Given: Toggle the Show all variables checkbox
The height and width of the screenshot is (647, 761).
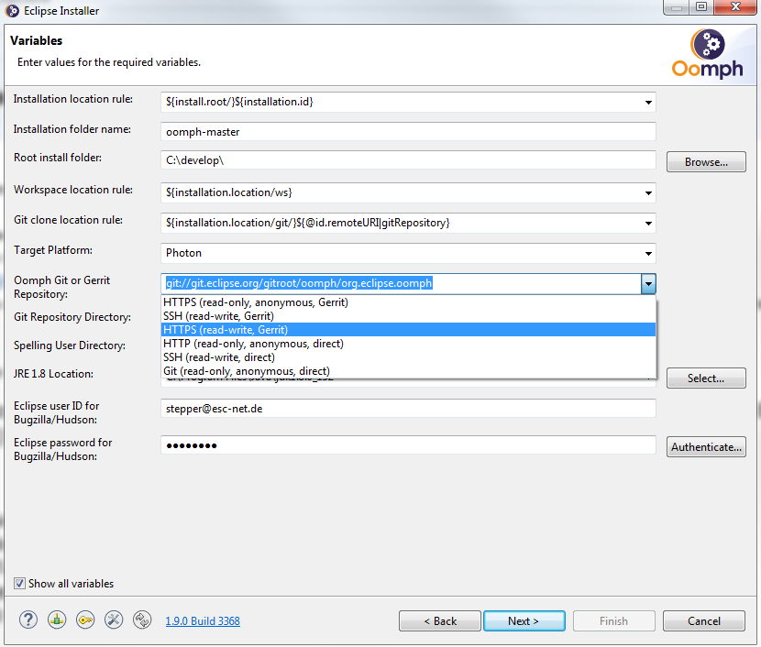Looking at the screenshot, I should 19,584.
